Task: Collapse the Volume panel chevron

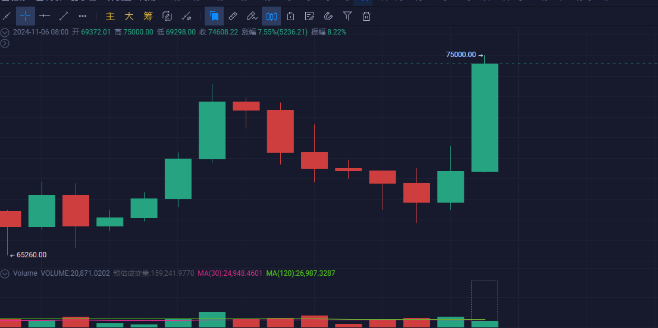Action: [5, 274]
